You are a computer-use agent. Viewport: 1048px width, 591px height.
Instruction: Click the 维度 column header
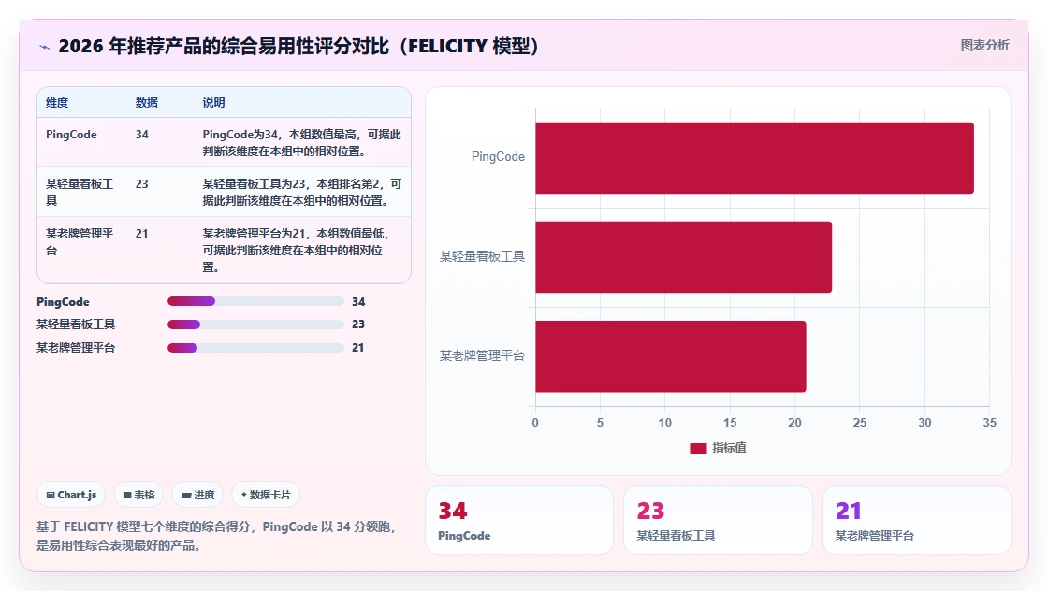point(57,103)
